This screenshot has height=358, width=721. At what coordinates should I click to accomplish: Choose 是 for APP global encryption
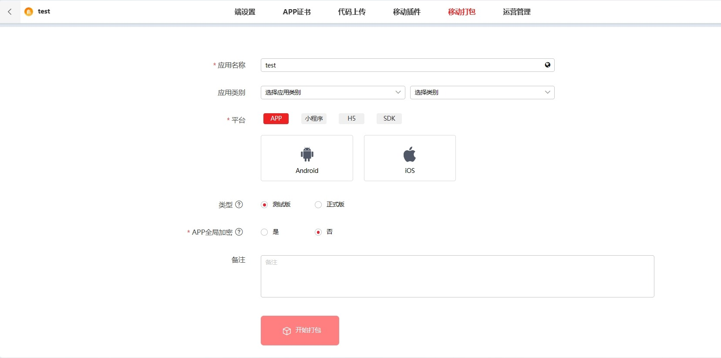pyautogui.click(x=264, y=232)
